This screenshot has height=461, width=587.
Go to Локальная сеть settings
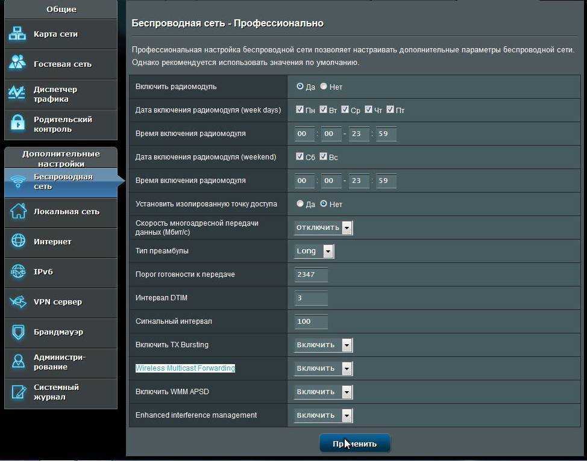coord(61,212)
